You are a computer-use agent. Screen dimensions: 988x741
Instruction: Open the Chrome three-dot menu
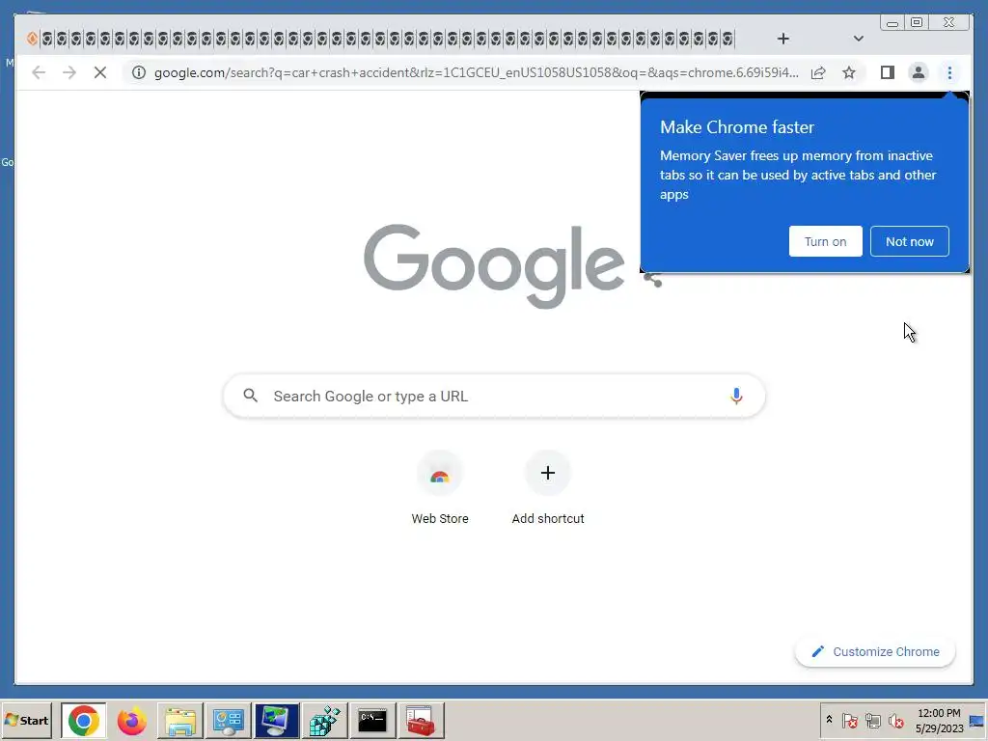(949, 72)
